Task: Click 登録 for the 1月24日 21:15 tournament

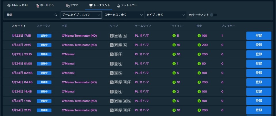Action: (x=259, y=110)
